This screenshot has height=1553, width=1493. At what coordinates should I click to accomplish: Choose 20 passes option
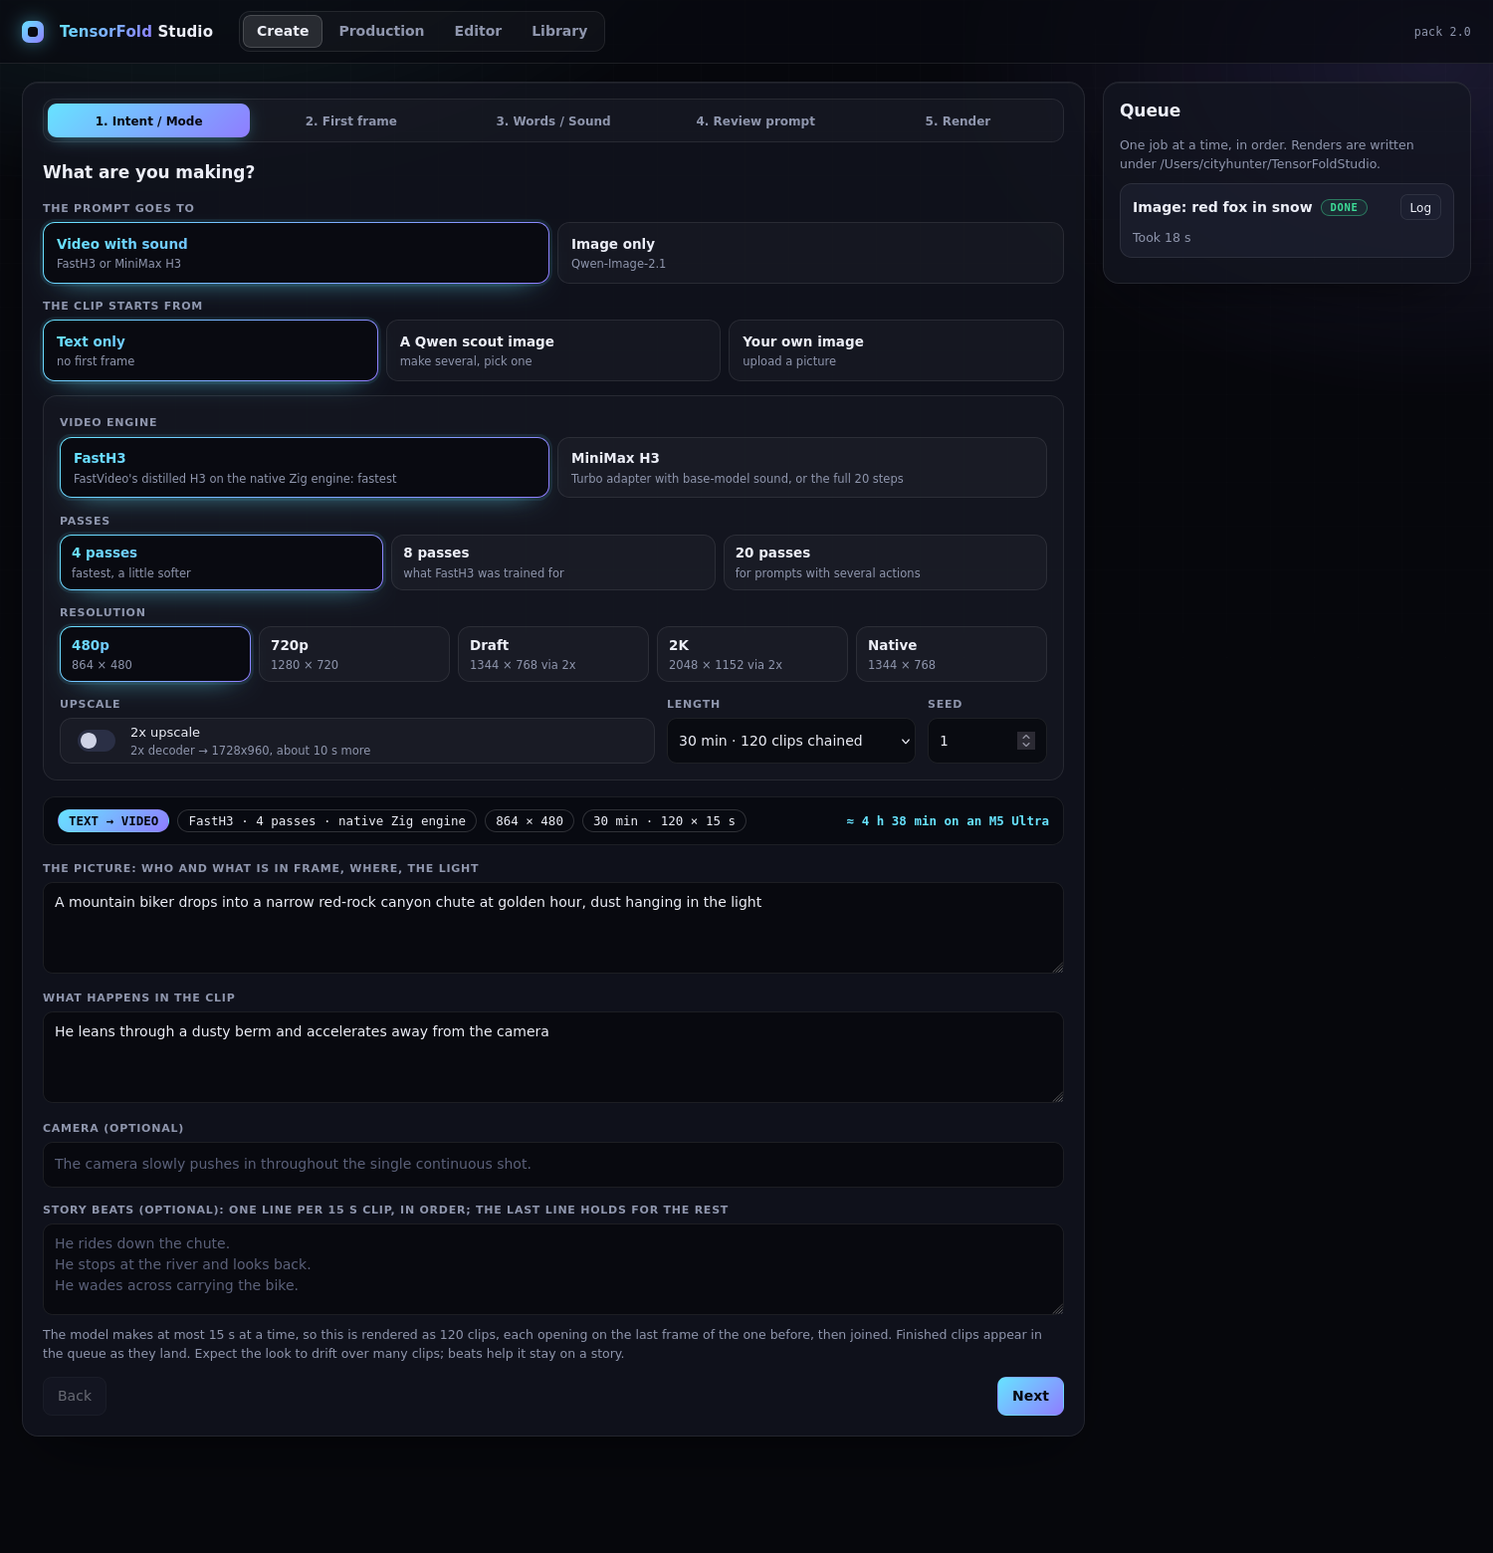(x=885, y=562)
